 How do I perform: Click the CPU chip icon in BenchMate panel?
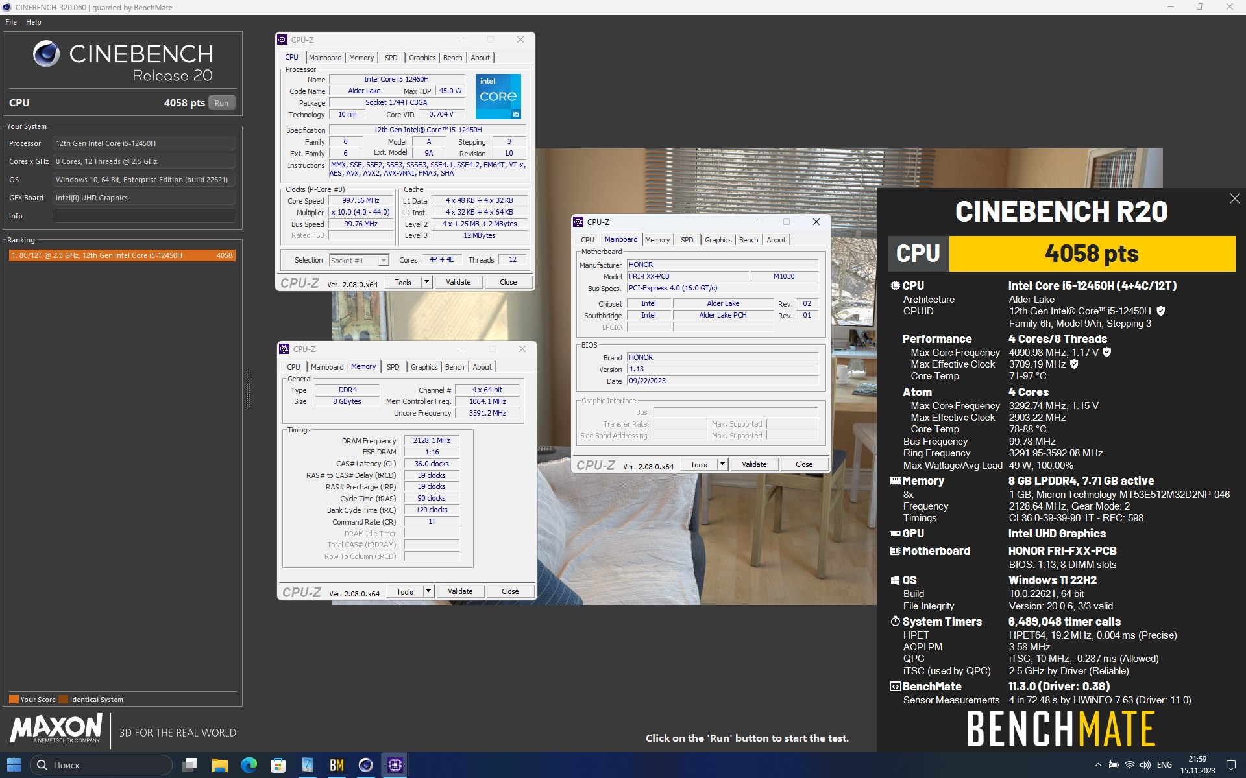click(x=895, y=285)
